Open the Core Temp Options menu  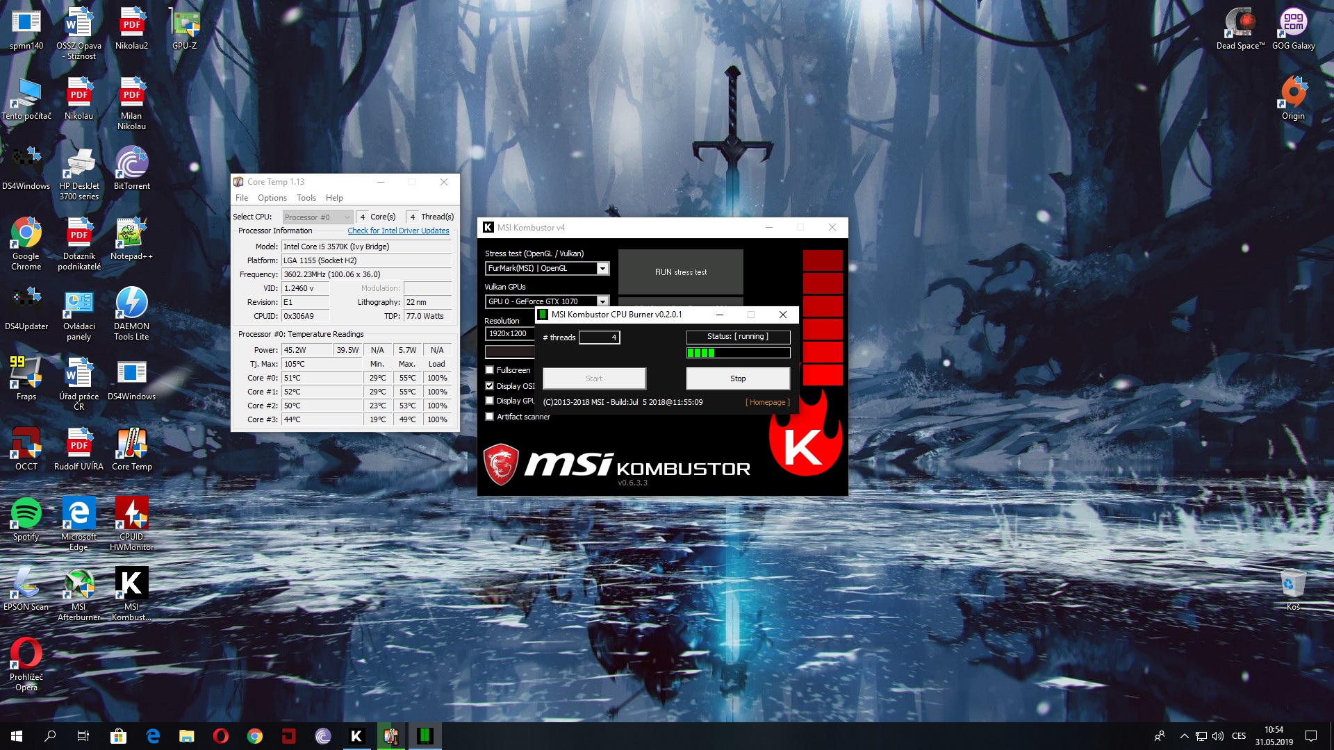tap(272, 198)
